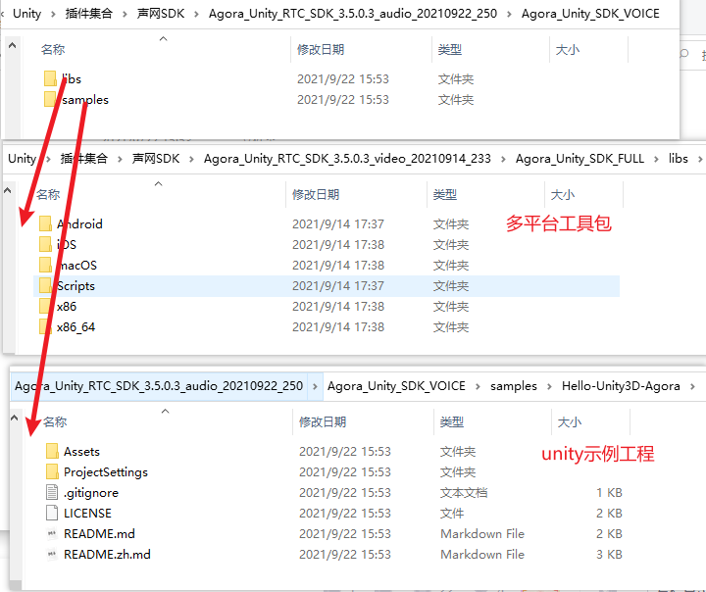706x592 pixels.
Task: Sort middle libs window by 大小 column
Action: coord(563,194)
